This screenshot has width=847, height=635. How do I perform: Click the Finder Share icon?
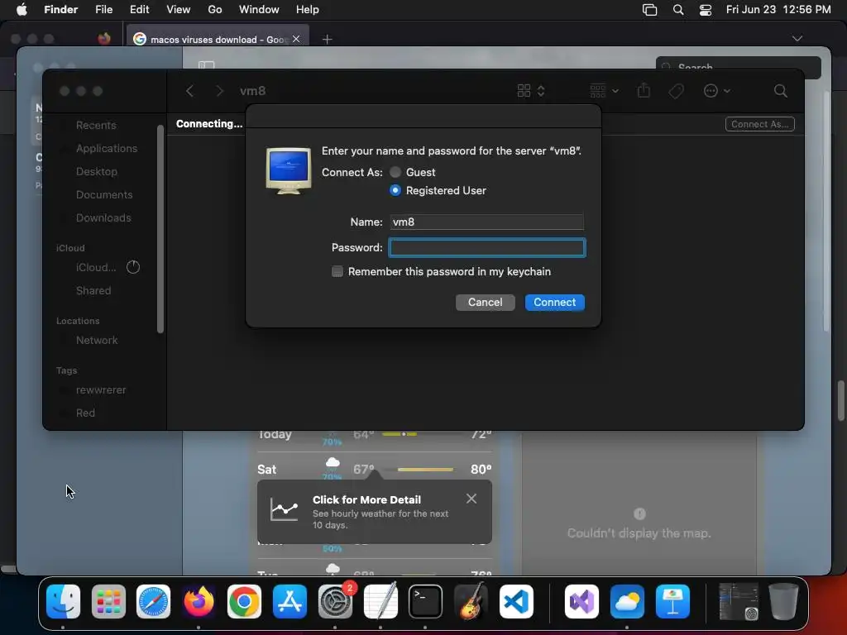pos(644,90)
